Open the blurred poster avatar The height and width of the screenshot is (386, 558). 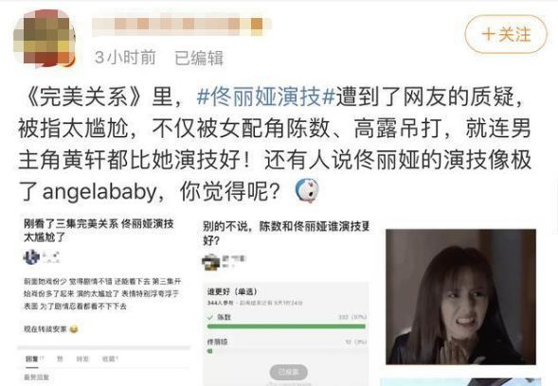pos(45,39)
